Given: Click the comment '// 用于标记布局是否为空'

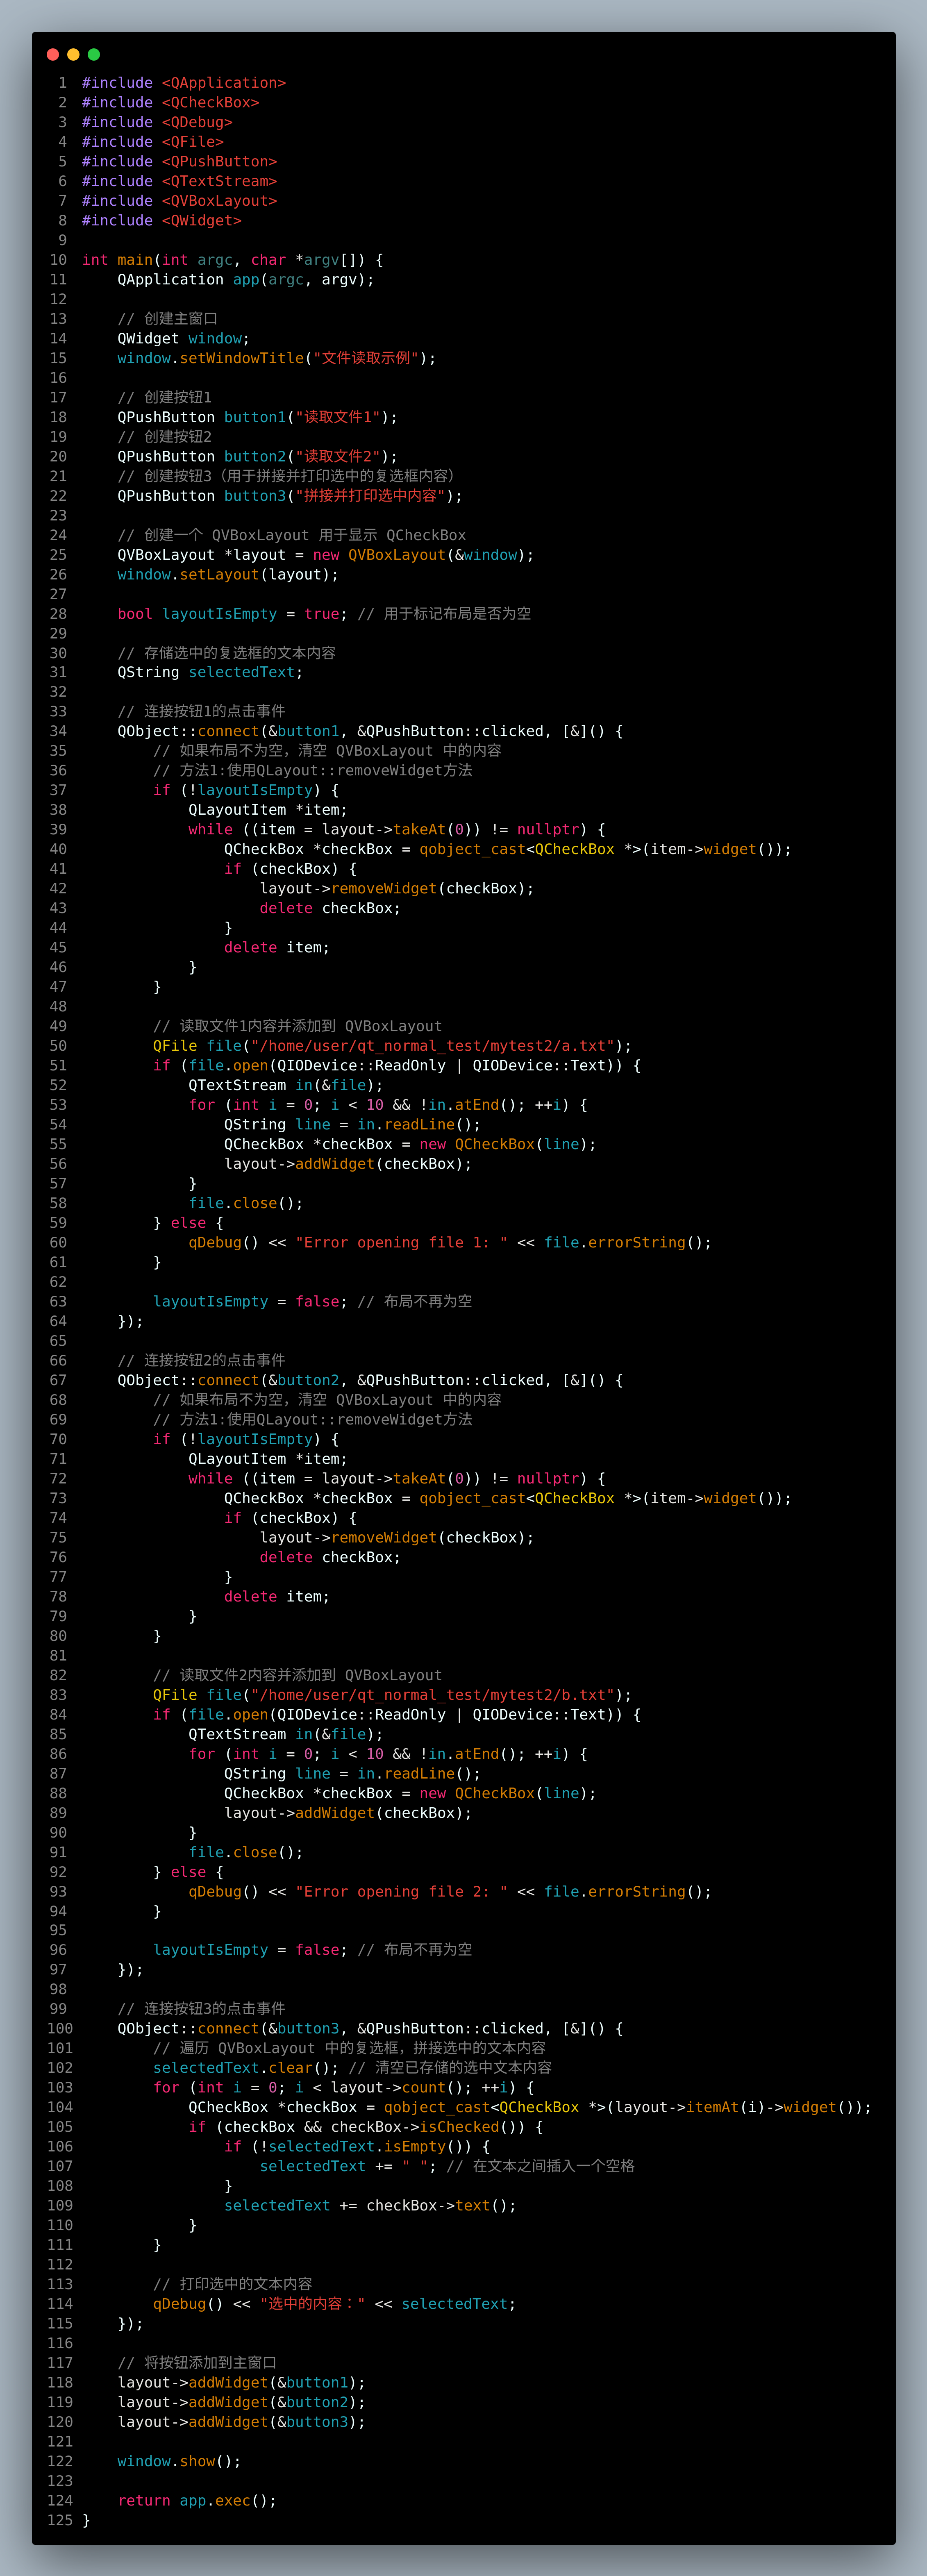Looking at the screenshot, I should tap(444, 614).
